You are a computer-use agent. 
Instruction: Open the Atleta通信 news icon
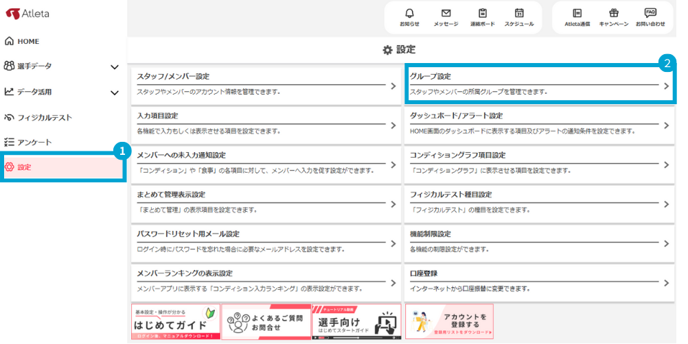point(577,17)
